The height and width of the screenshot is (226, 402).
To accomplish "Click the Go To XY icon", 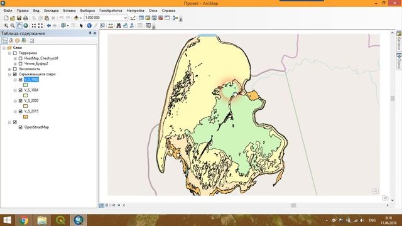I will (132, 26).
